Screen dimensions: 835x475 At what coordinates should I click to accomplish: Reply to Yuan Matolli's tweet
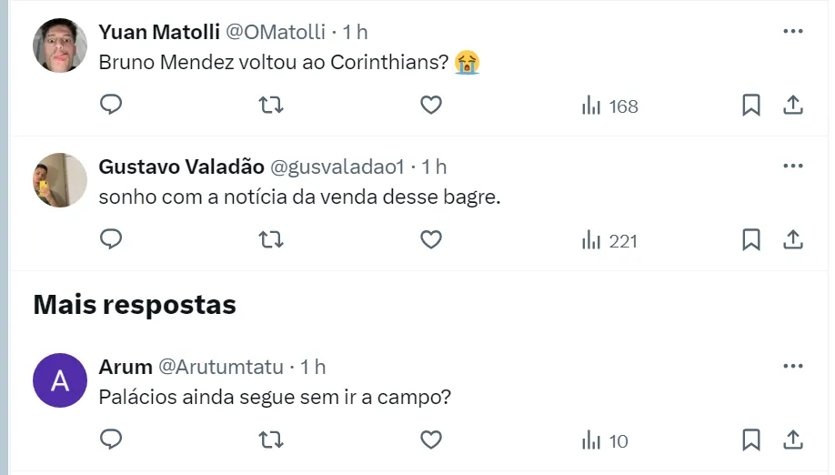[x=111, y=106]
